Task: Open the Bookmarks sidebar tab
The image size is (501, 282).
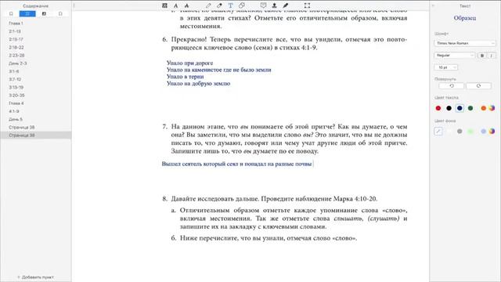Action: pos(11,14)
